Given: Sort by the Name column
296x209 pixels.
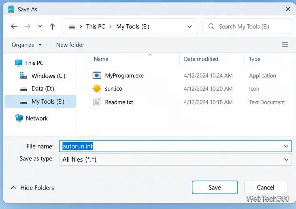Looking at the screenshot, I should point(101,59).
